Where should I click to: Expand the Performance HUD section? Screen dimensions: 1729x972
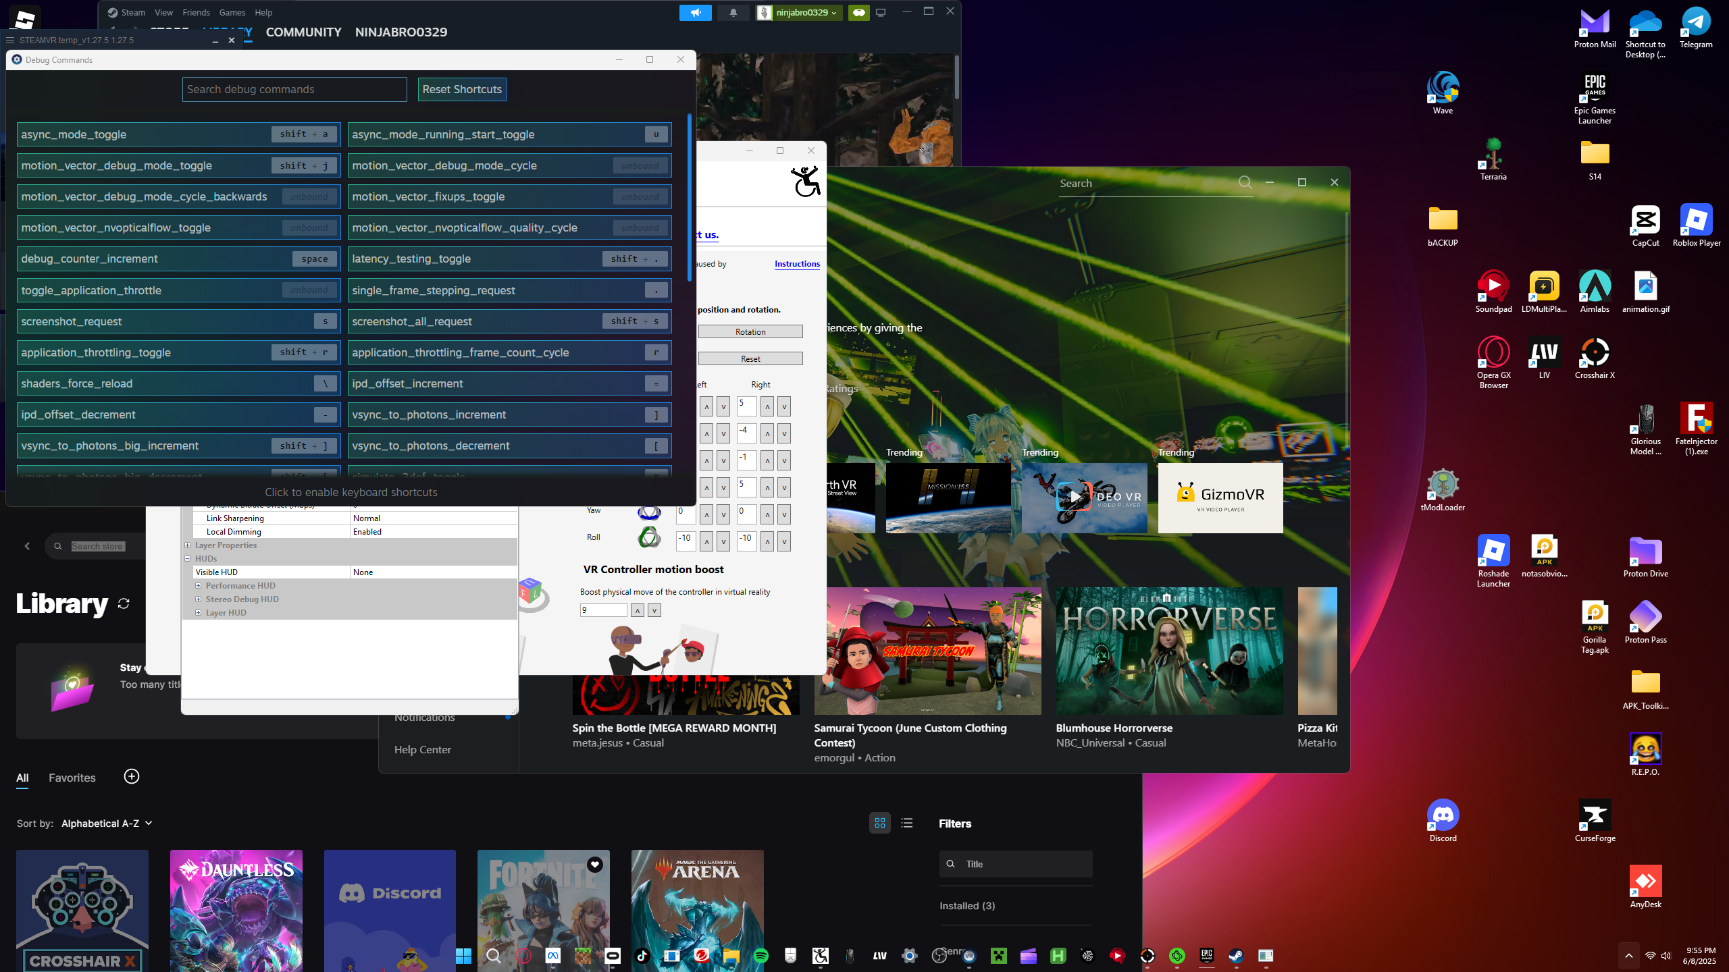tap(198, 585)
